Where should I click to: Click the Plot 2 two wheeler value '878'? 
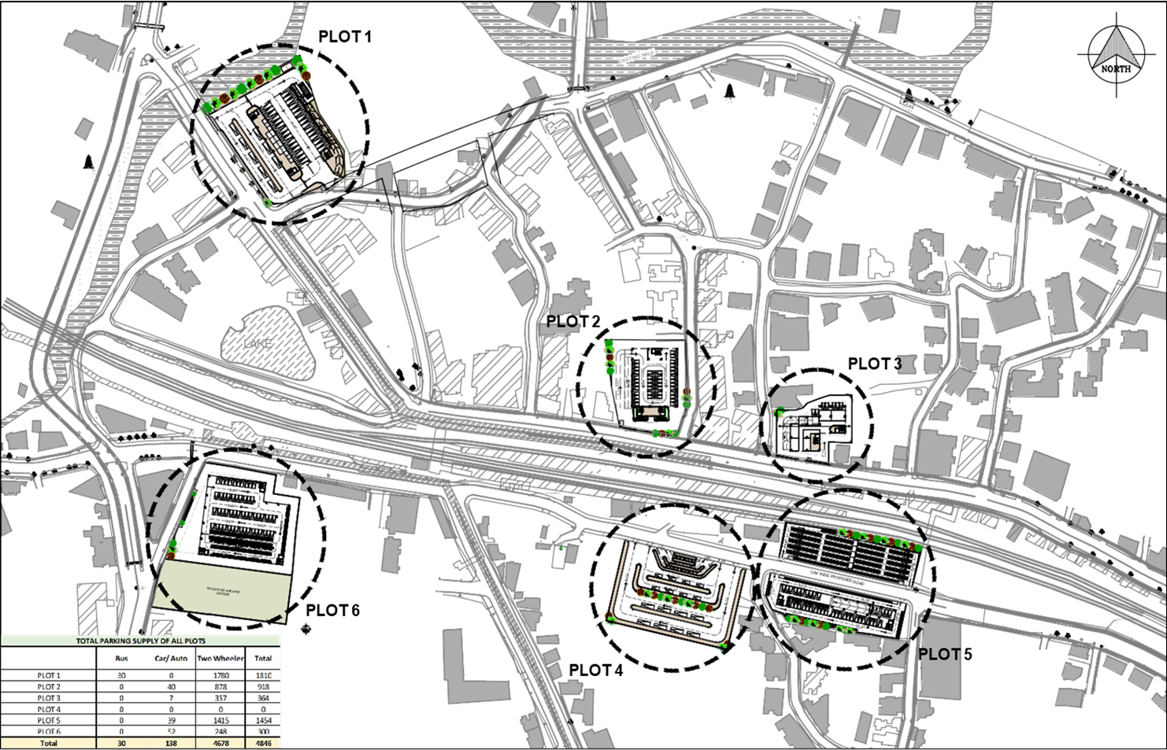[x=220, y=687]
